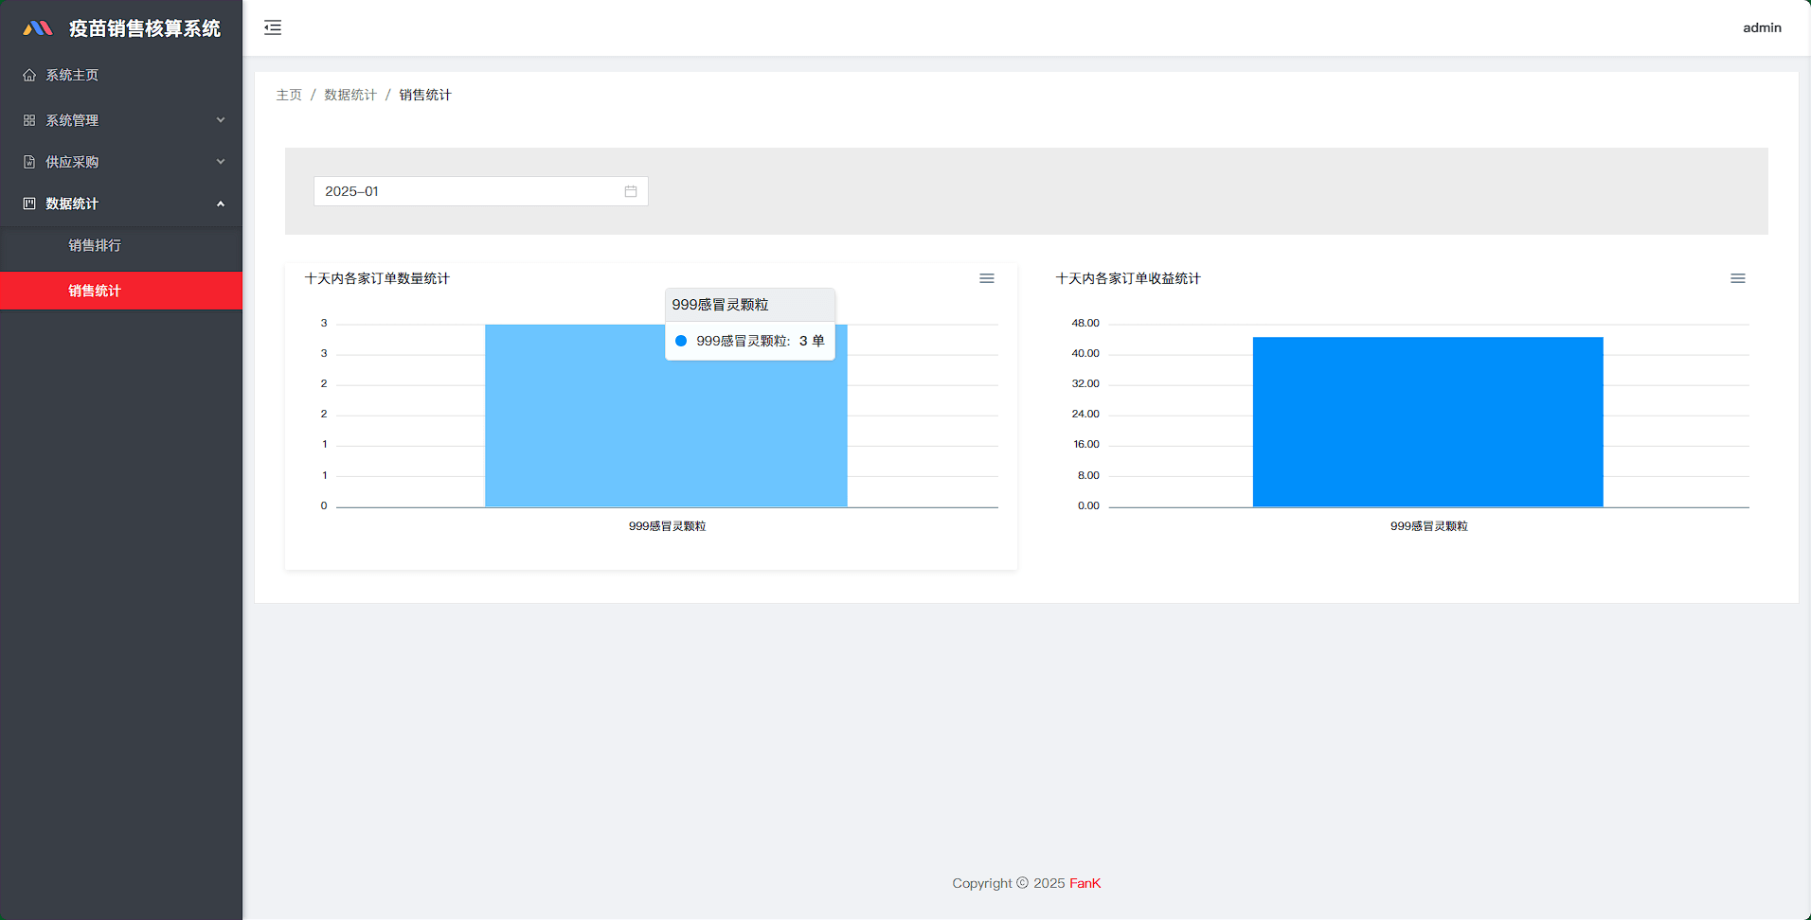Click the light blue order quantity bar

pyautogui.click(x=666, y=416)
